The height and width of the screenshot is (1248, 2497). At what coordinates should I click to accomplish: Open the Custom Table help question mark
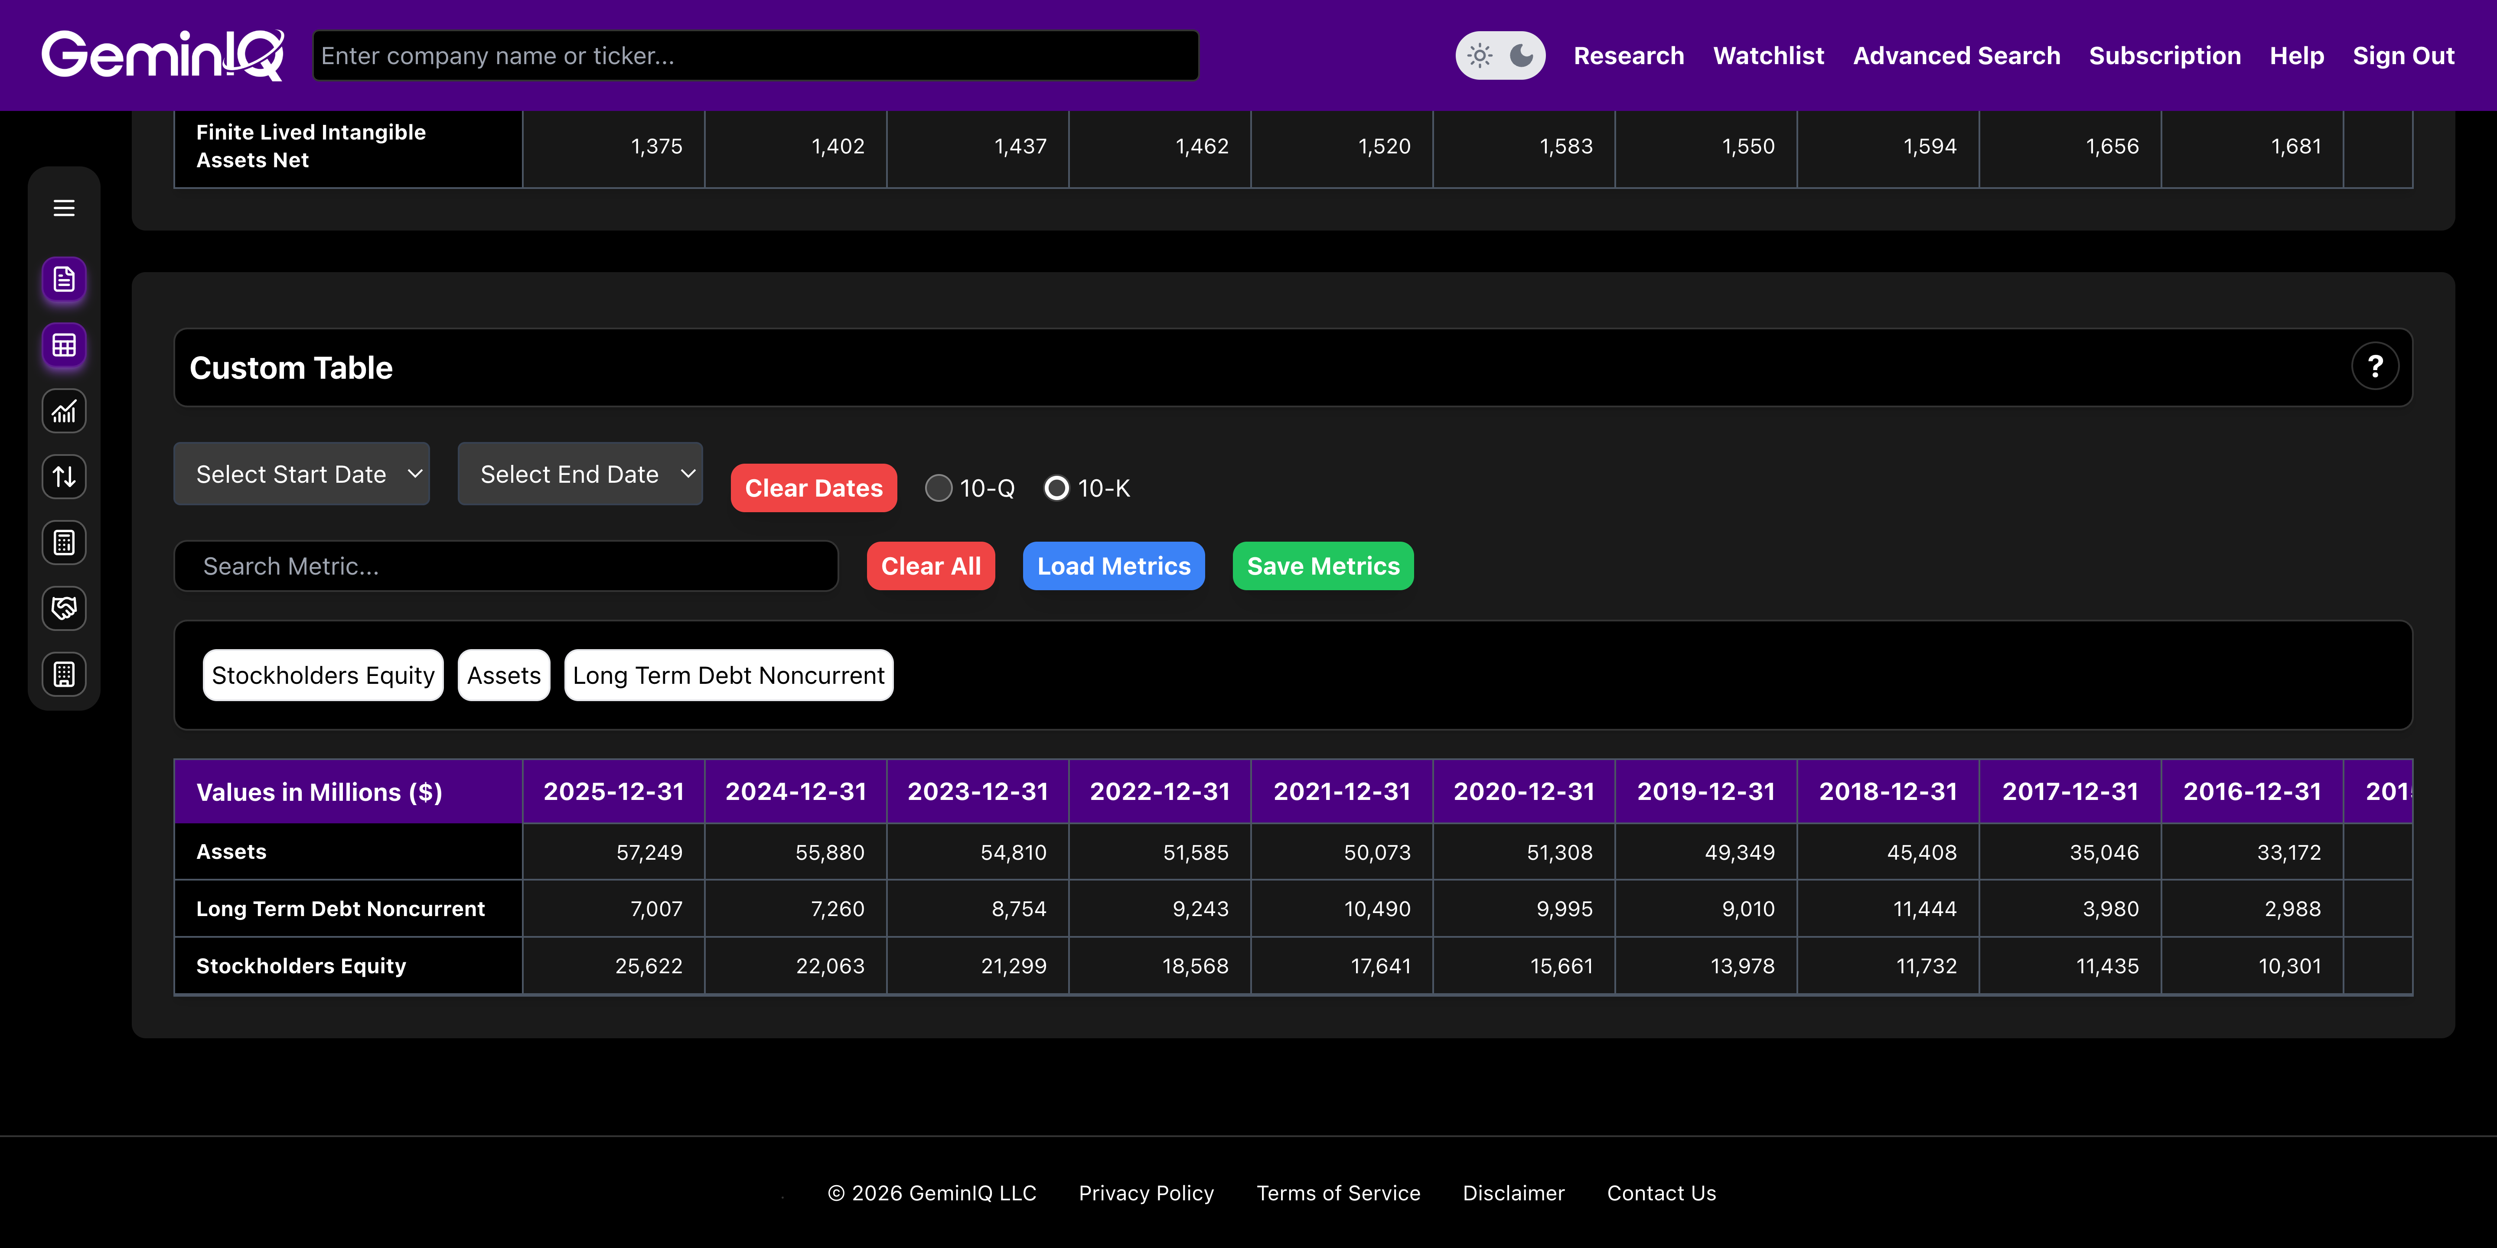(x=2374, y=367)
